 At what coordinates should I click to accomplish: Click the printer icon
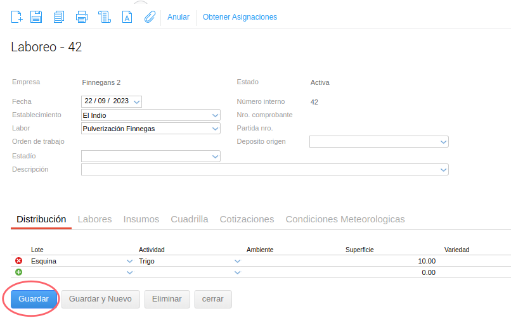(82, 17)
